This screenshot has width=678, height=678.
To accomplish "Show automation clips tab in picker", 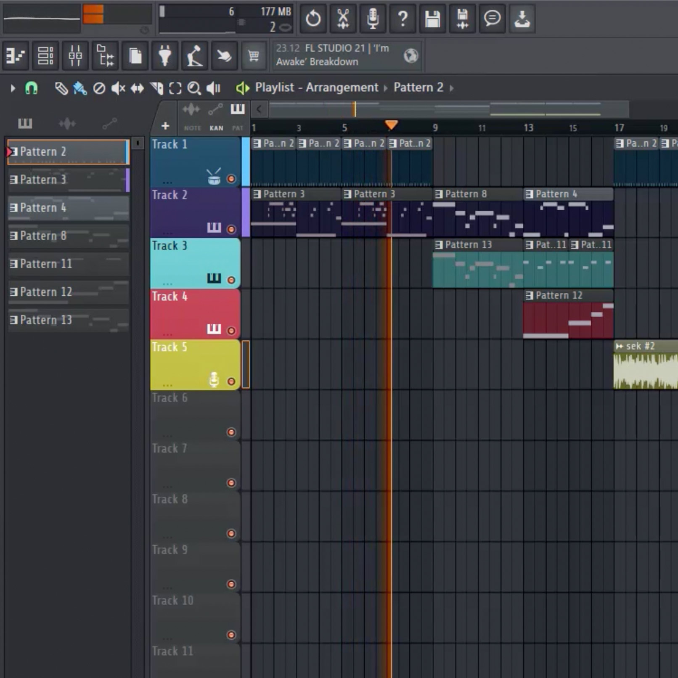I will pyautogui.click(x=109, y=123).
